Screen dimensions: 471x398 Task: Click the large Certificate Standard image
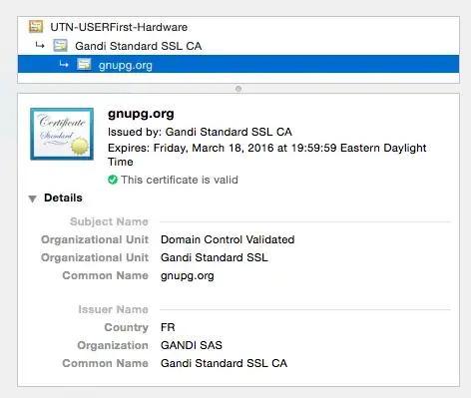tap(62, 134)
